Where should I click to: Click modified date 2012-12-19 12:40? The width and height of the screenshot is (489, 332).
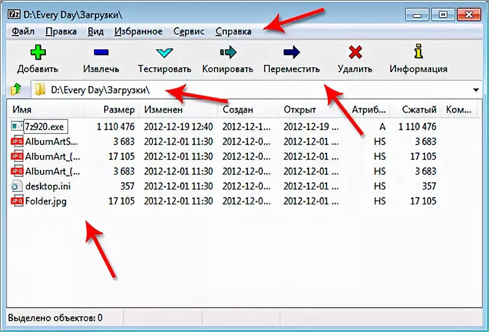click(x=178, y=126)
